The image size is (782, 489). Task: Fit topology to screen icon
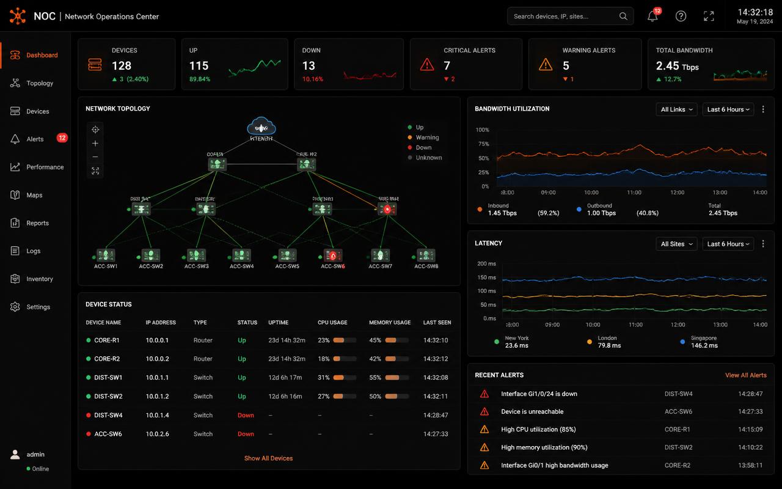pos(95,171)
